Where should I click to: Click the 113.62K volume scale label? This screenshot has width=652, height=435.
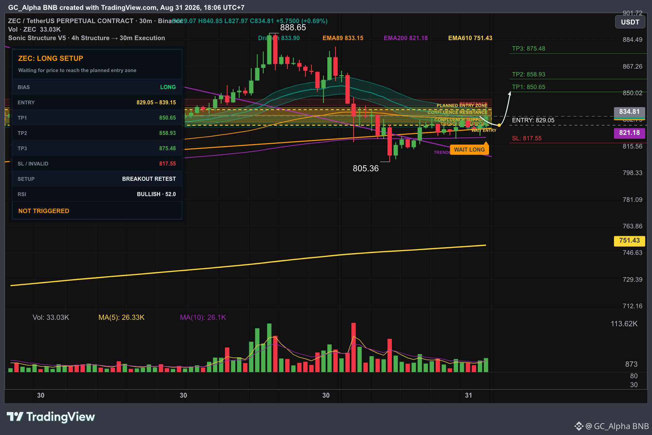[x=624, y=324]
